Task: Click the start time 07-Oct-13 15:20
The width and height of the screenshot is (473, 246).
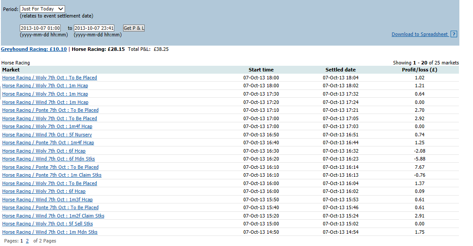Action: pos(261,216)
